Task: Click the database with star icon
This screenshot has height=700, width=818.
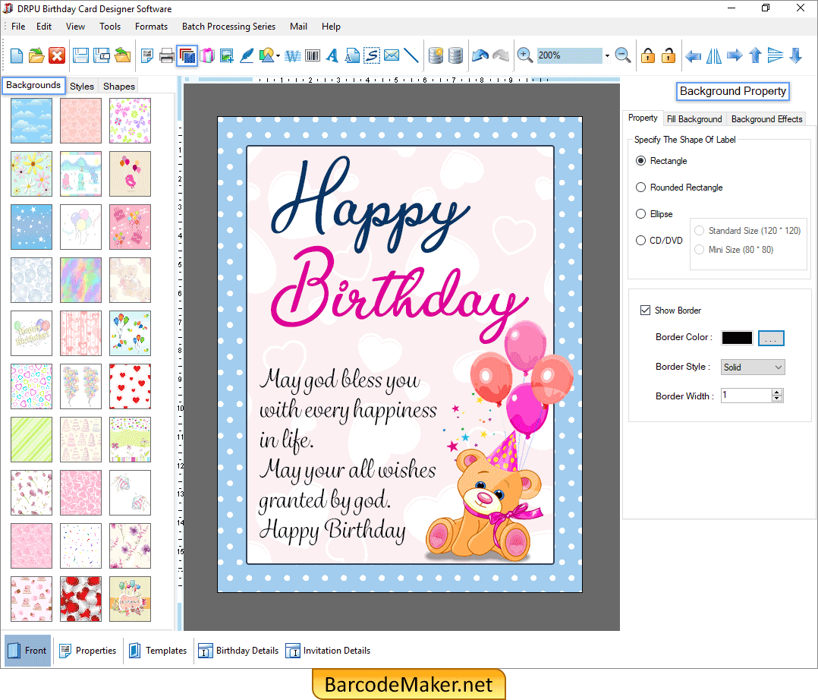Action: click(x=436, y=55)
